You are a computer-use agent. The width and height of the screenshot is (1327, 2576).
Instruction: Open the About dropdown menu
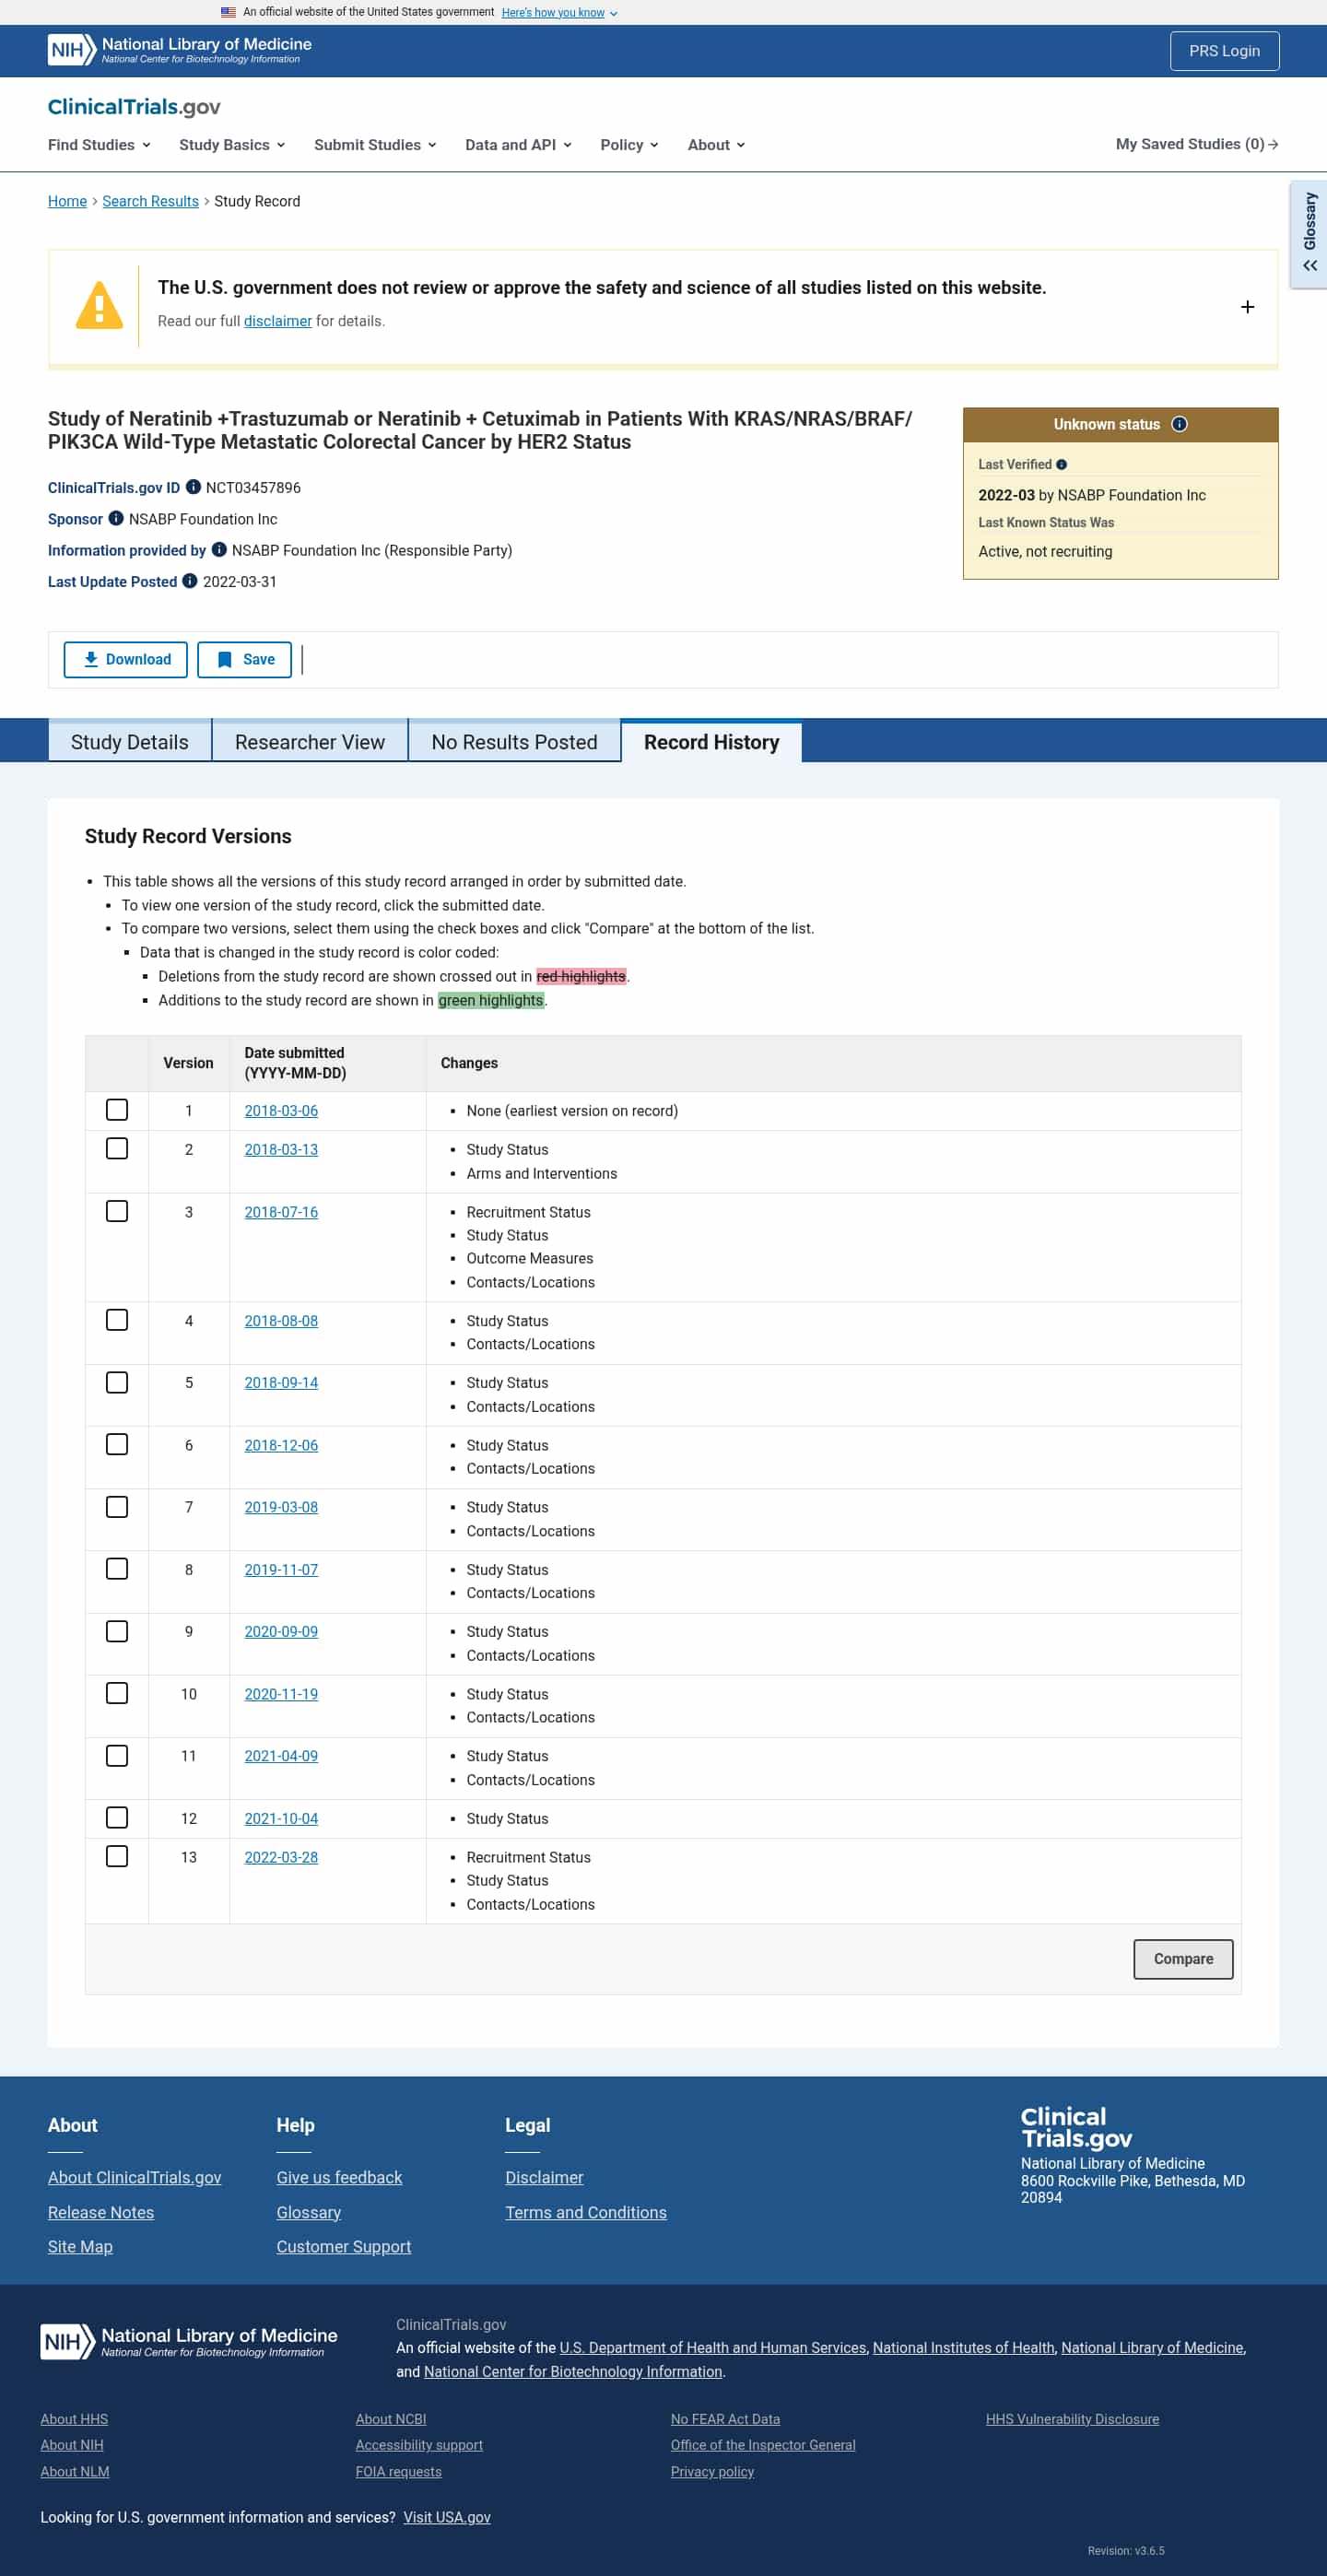coord(716,145)
